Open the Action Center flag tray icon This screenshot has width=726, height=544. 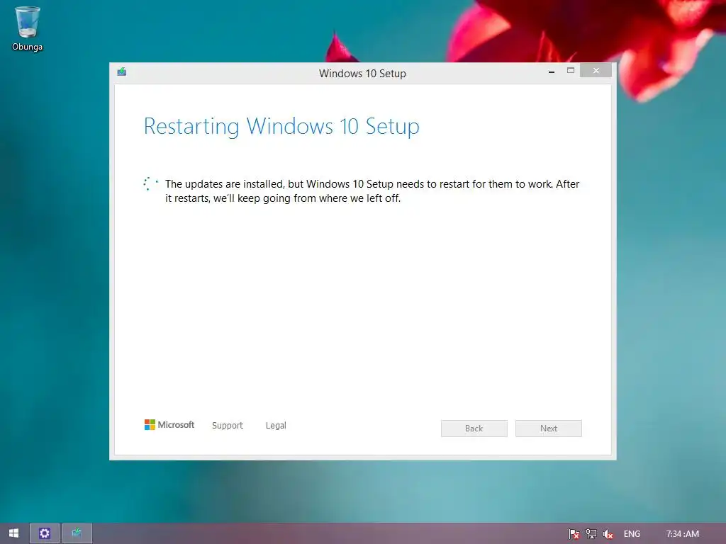click(574, 534)
